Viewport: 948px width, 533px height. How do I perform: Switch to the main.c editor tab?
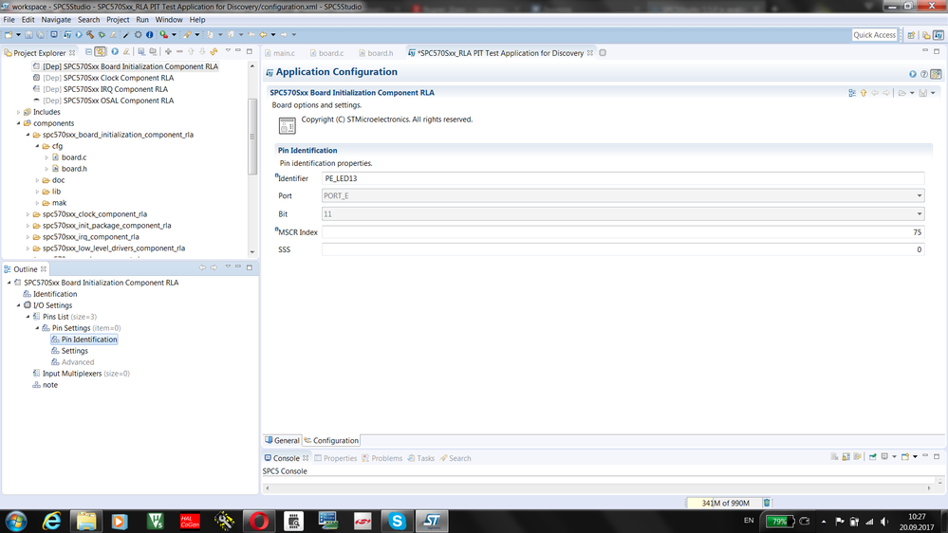coord(280,53)
